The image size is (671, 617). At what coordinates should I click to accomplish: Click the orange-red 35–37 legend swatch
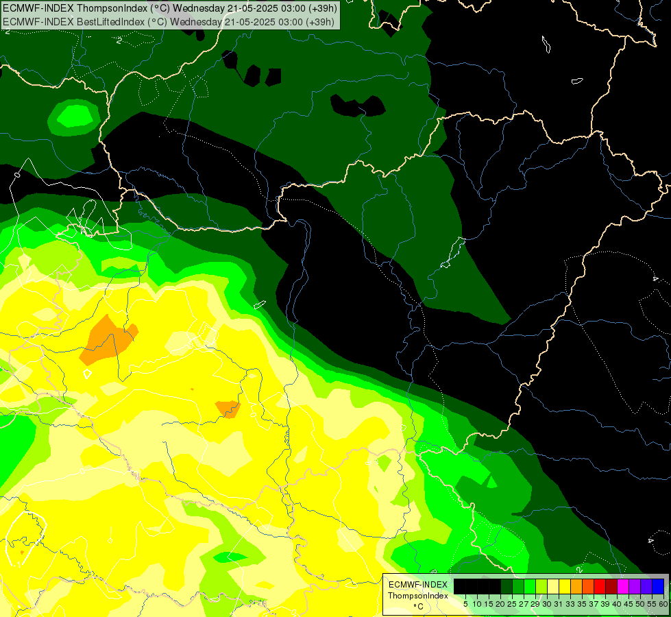click(588, 586)
